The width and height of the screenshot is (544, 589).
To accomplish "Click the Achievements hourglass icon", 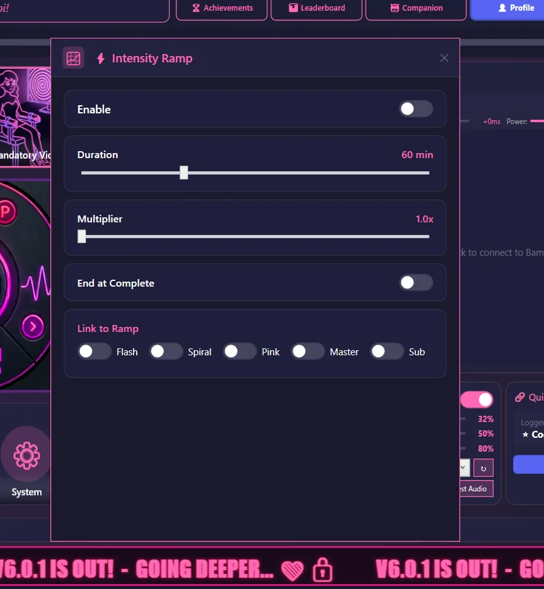I will tap(196, 8).
